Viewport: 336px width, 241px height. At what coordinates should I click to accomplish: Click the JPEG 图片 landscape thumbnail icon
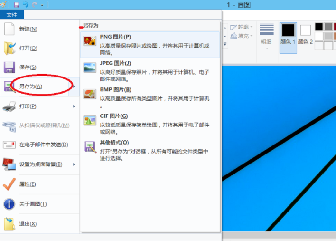(90, 67)
